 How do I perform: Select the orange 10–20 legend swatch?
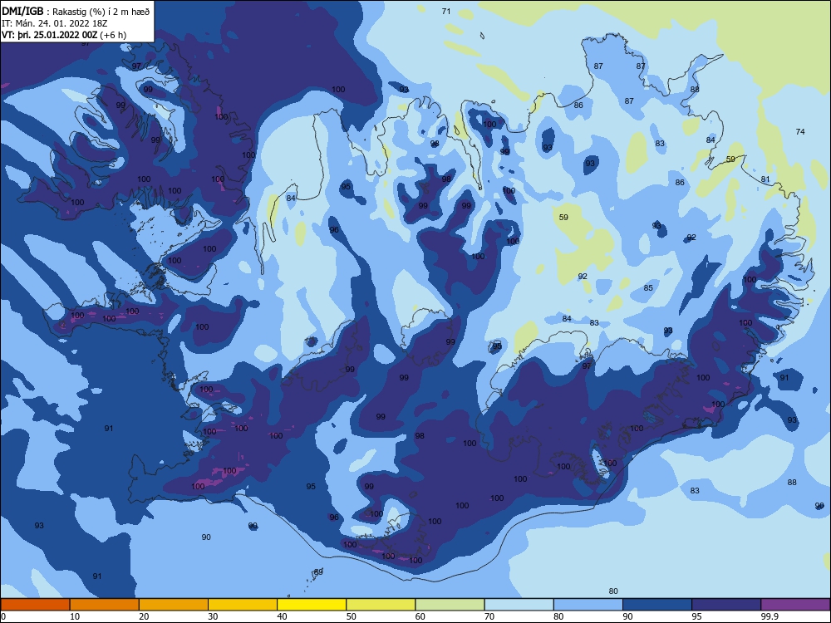coord(105,605)
